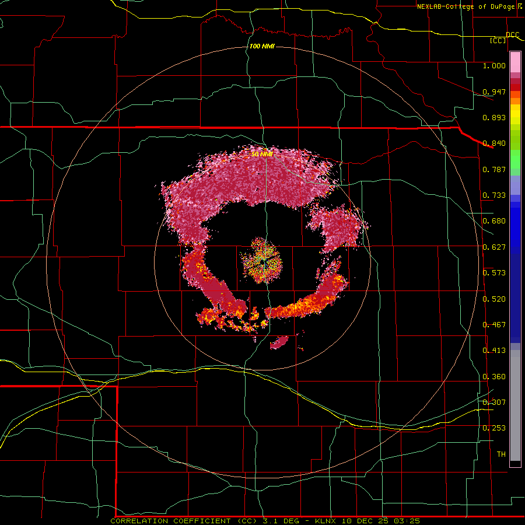Click the 0.360 legend value
525x525 pixels.
pos(494,377)
